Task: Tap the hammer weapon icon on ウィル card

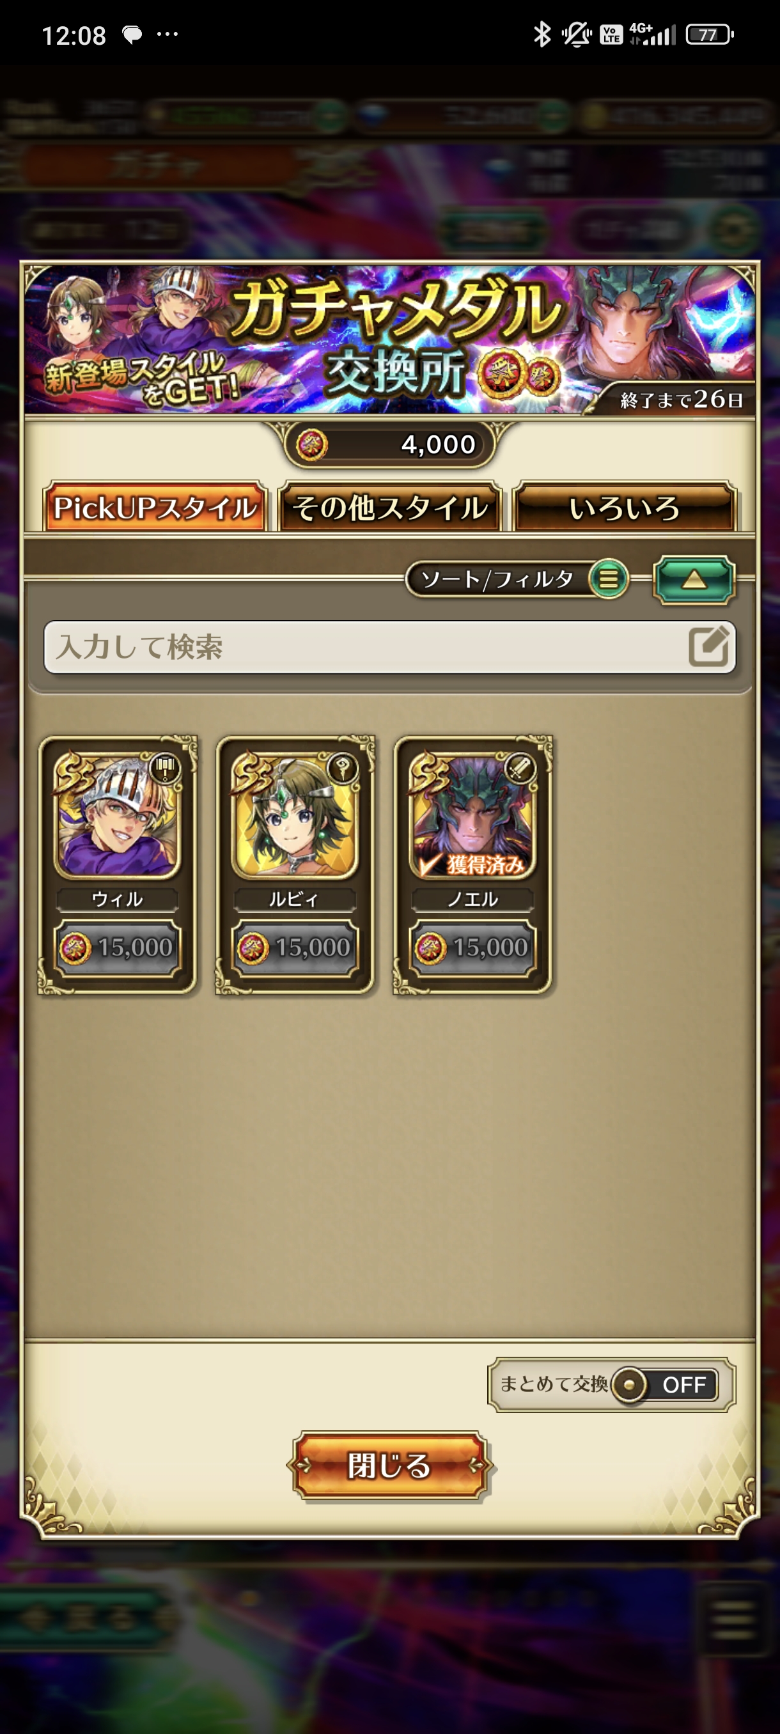Action: 164,767
